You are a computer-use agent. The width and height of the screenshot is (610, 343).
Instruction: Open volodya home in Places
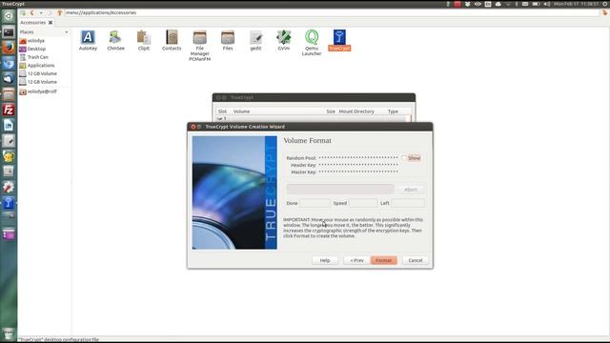point(36,41)
